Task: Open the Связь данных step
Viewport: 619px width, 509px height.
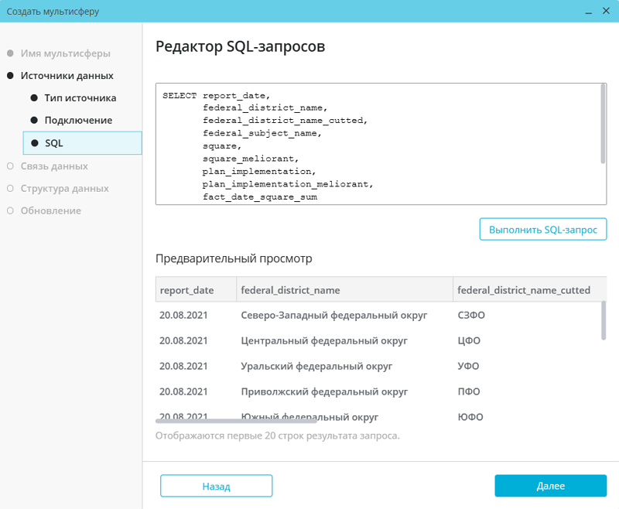Action: click(54, 166)
